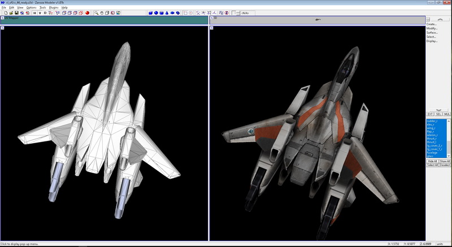452x247 pixels.
Task: Click the small icon left of chevron above Create
Action: click(428, 19)
